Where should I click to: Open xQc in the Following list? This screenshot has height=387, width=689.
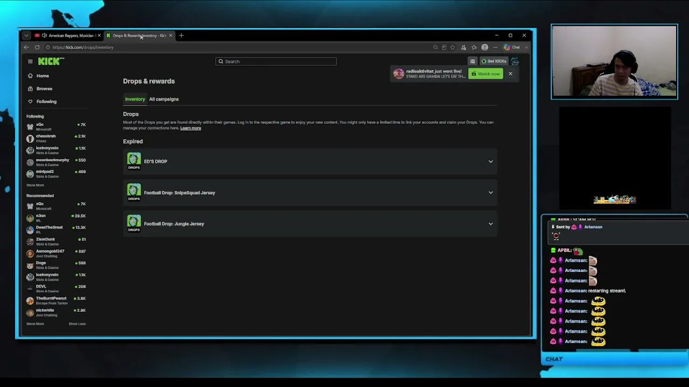tap(57, 126)
